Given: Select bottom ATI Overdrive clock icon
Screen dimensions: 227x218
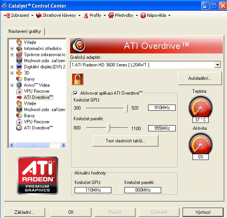Looking at the screenshot, I should [19, 128].
